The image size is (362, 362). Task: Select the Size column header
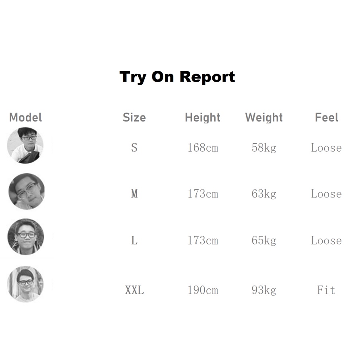[x=134, y=117]
